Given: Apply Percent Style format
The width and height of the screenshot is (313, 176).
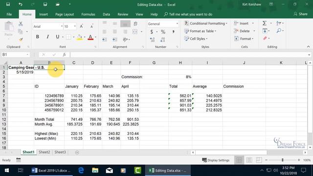Looking at the screenshot, I should pyautogui.click(x=163, y=32).
